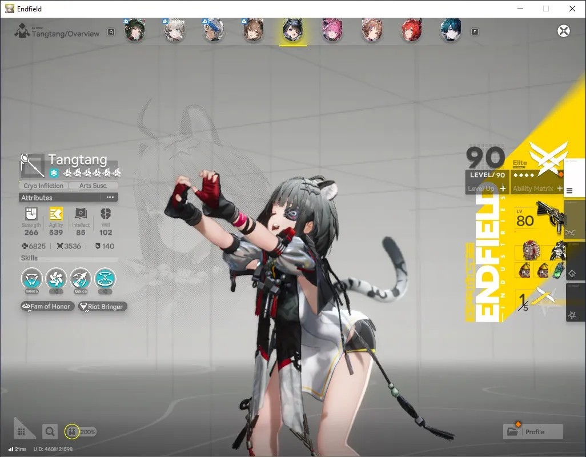Click the Skills section header
Screen dimensions: 586x457
29,258
